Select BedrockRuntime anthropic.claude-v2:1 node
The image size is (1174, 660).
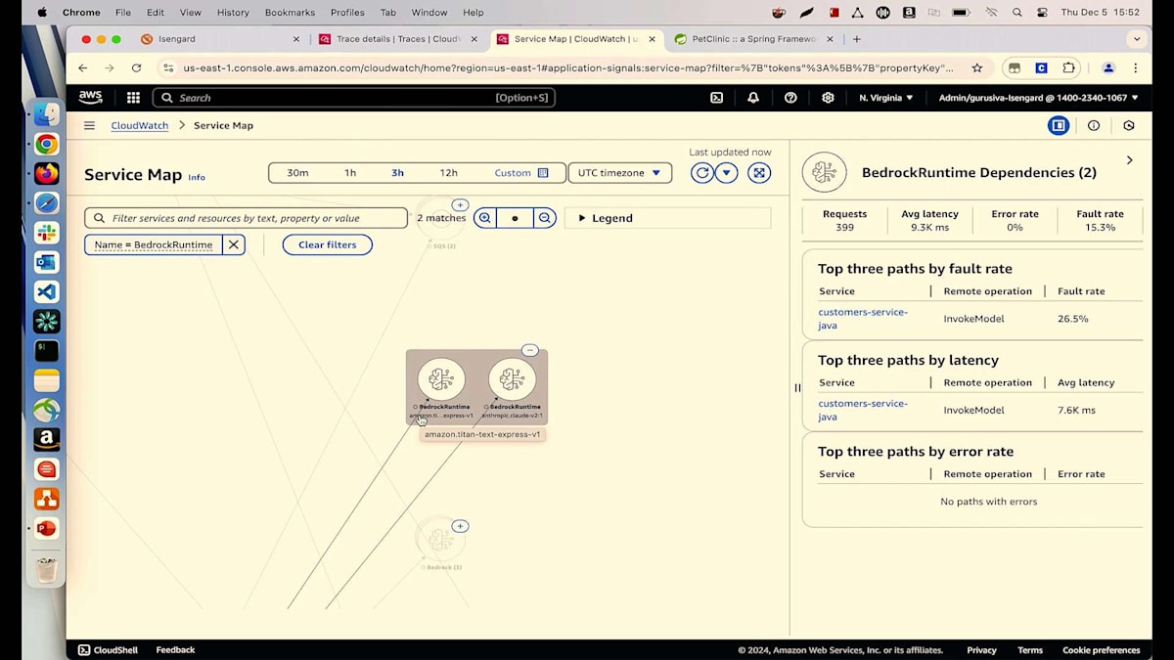click(513, 380)
